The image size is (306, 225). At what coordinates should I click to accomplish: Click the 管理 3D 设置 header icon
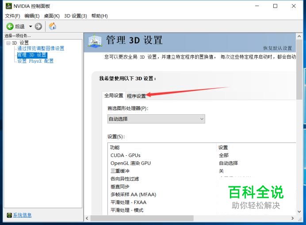click(95, 41)
